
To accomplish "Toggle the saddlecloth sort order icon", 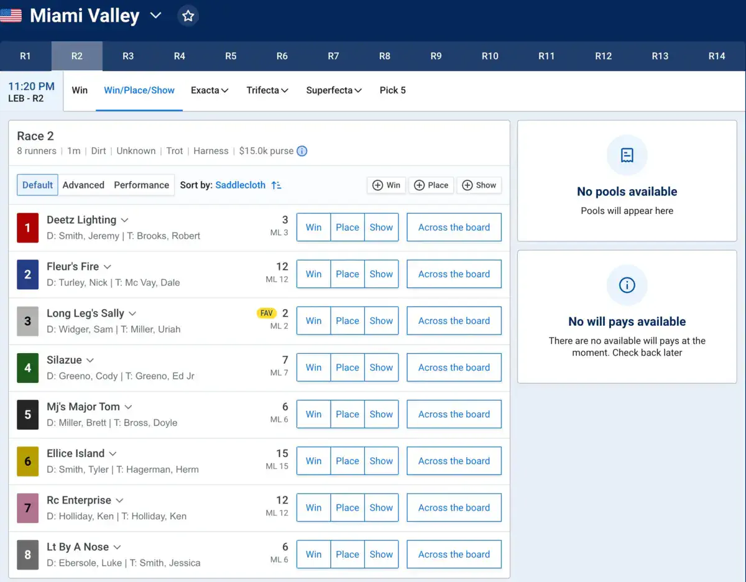I will tap(277, 185).
